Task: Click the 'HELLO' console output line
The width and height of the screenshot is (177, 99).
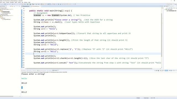Action: pos(24,83)
